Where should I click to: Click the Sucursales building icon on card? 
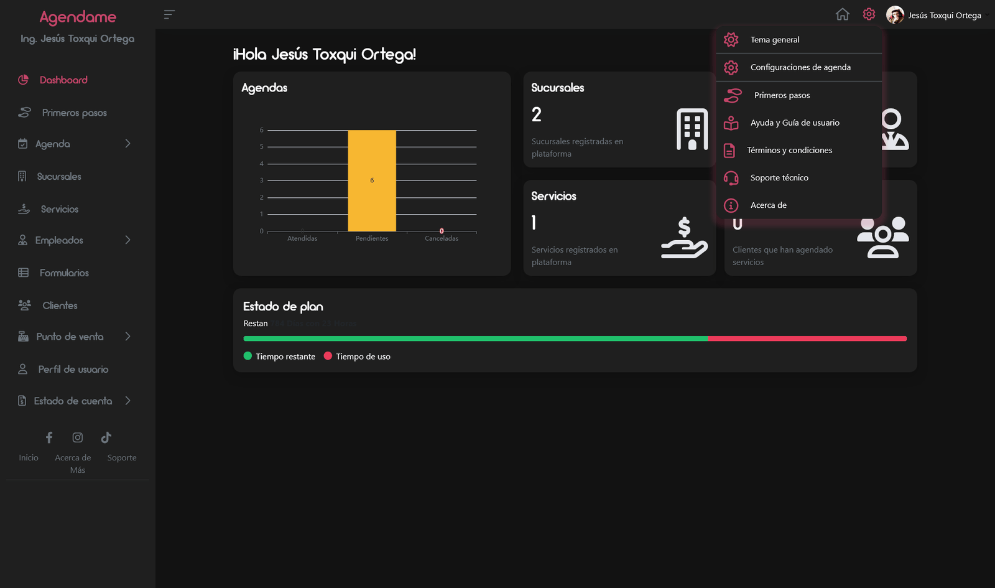pyautogui.click(x=692, y=129)
